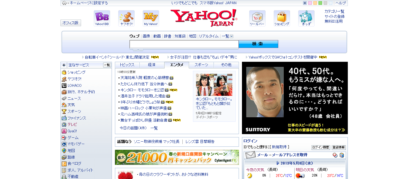
Task: Click sidebar 食べログ icon
Action: [x=64, y=164]
